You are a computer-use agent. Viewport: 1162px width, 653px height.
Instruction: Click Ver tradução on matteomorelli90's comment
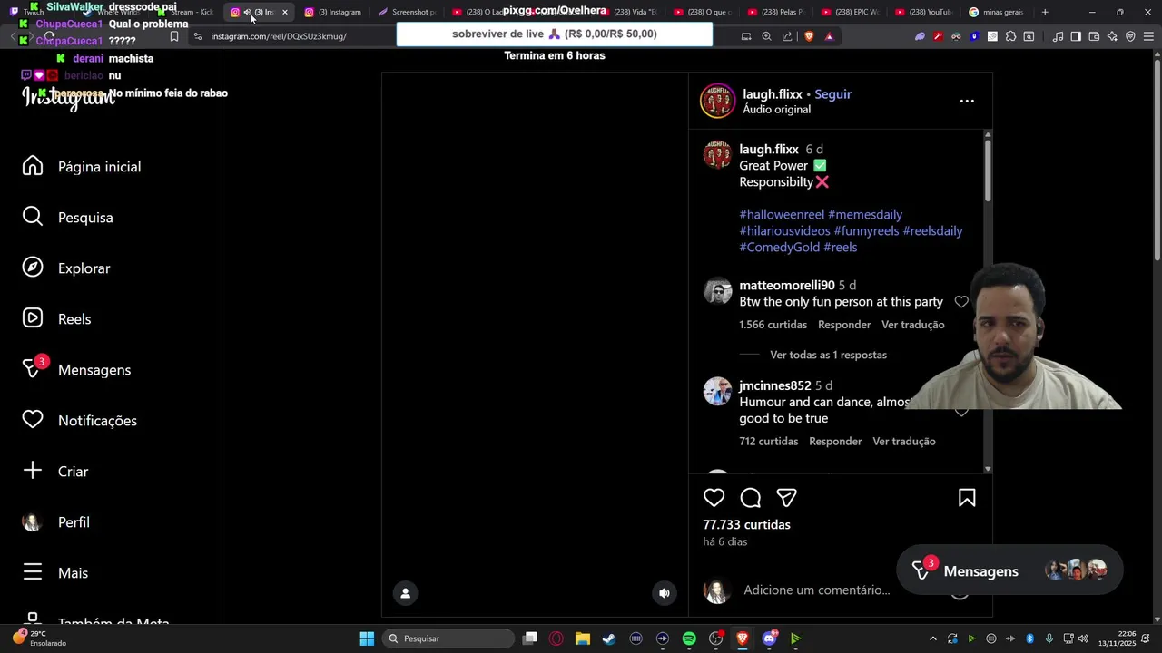click(912, 325)
